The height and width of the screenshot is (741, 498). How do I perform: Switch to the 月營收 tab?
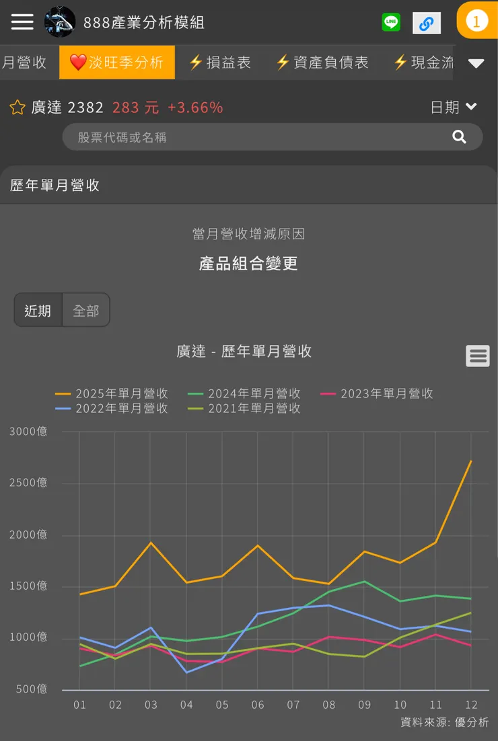pos(24,63)
